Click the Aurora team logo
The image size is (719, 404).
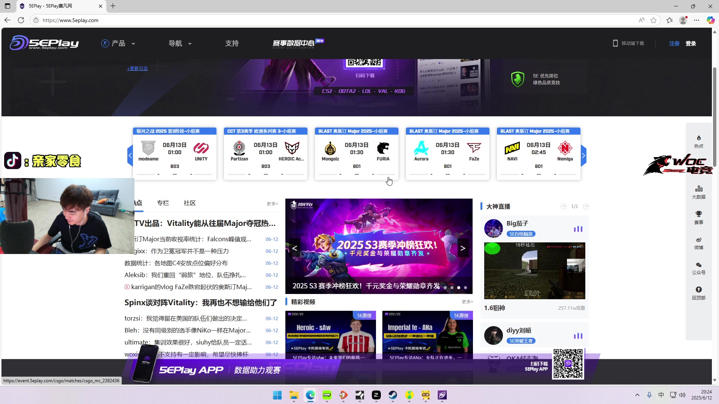coord(421,148)
